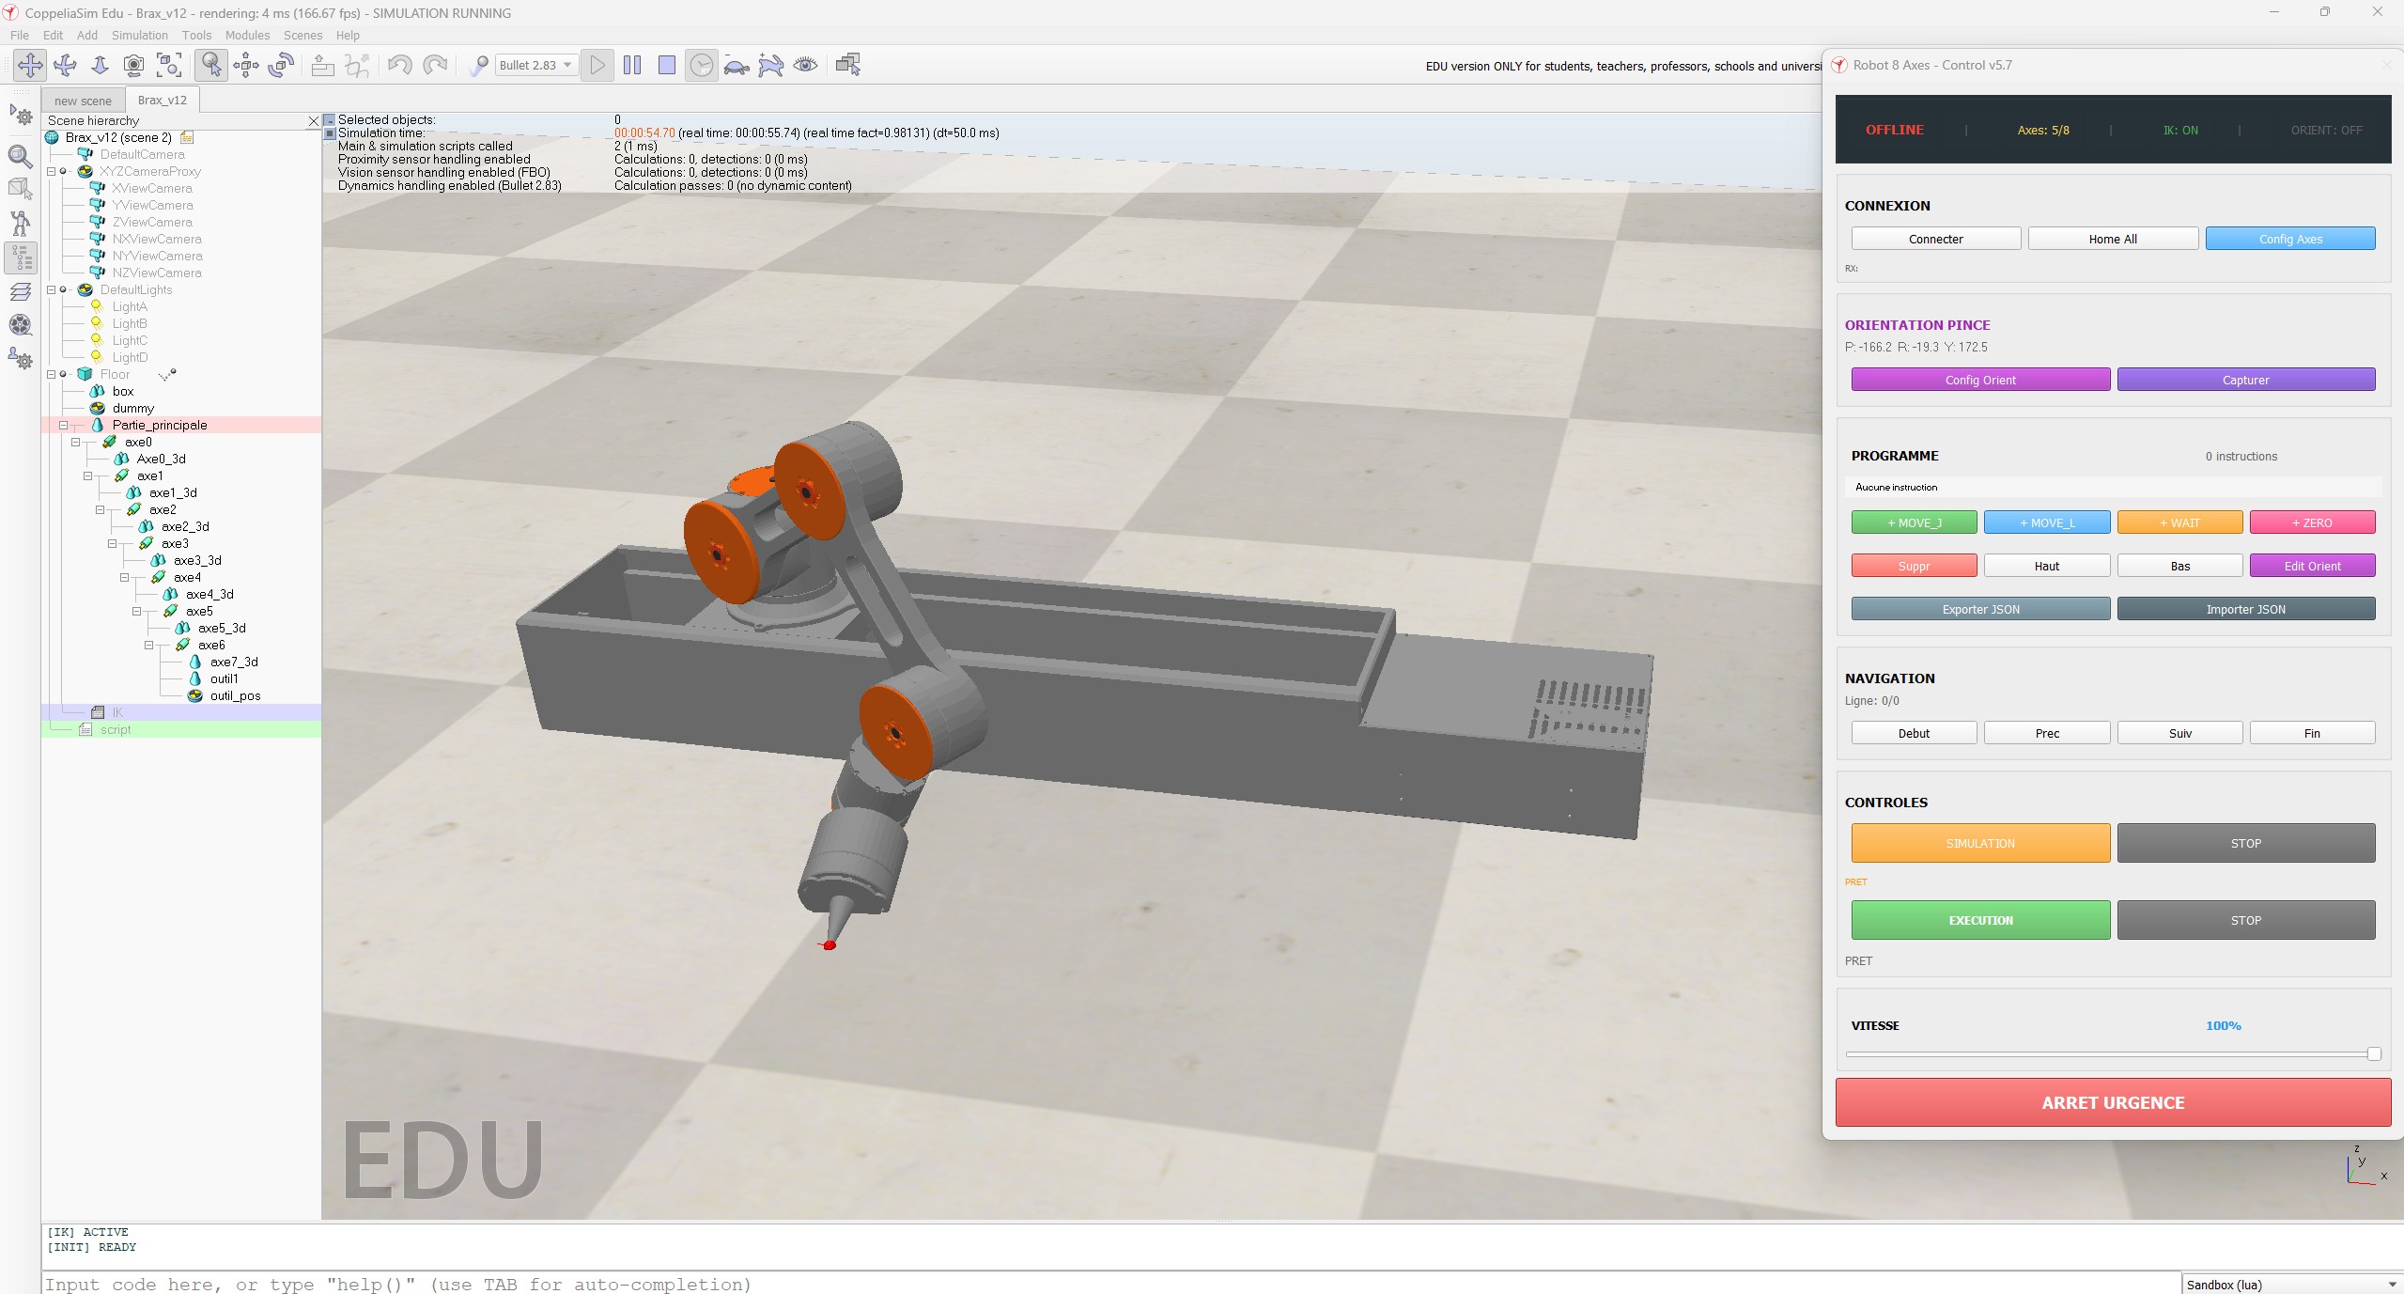
Task: Toggle visualization with the eye icon
Action: point(806,65)
